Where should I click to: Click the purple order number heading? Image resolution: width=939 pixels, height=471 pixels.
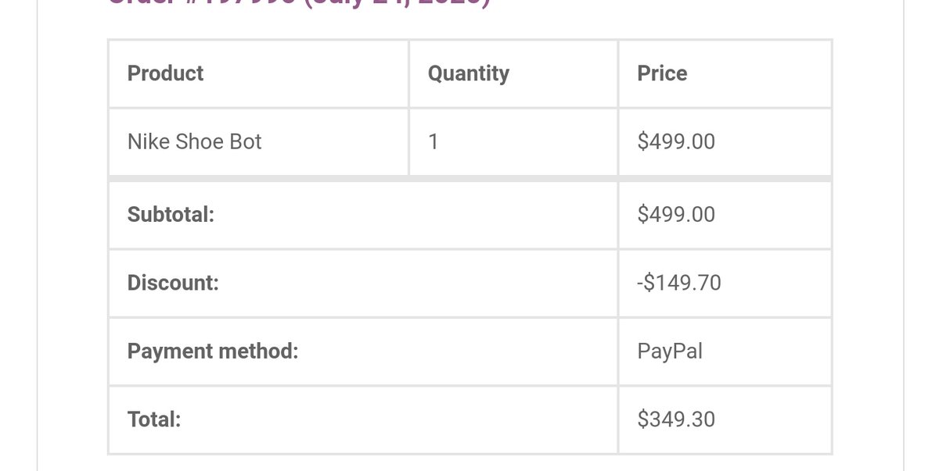pos(297,3)
